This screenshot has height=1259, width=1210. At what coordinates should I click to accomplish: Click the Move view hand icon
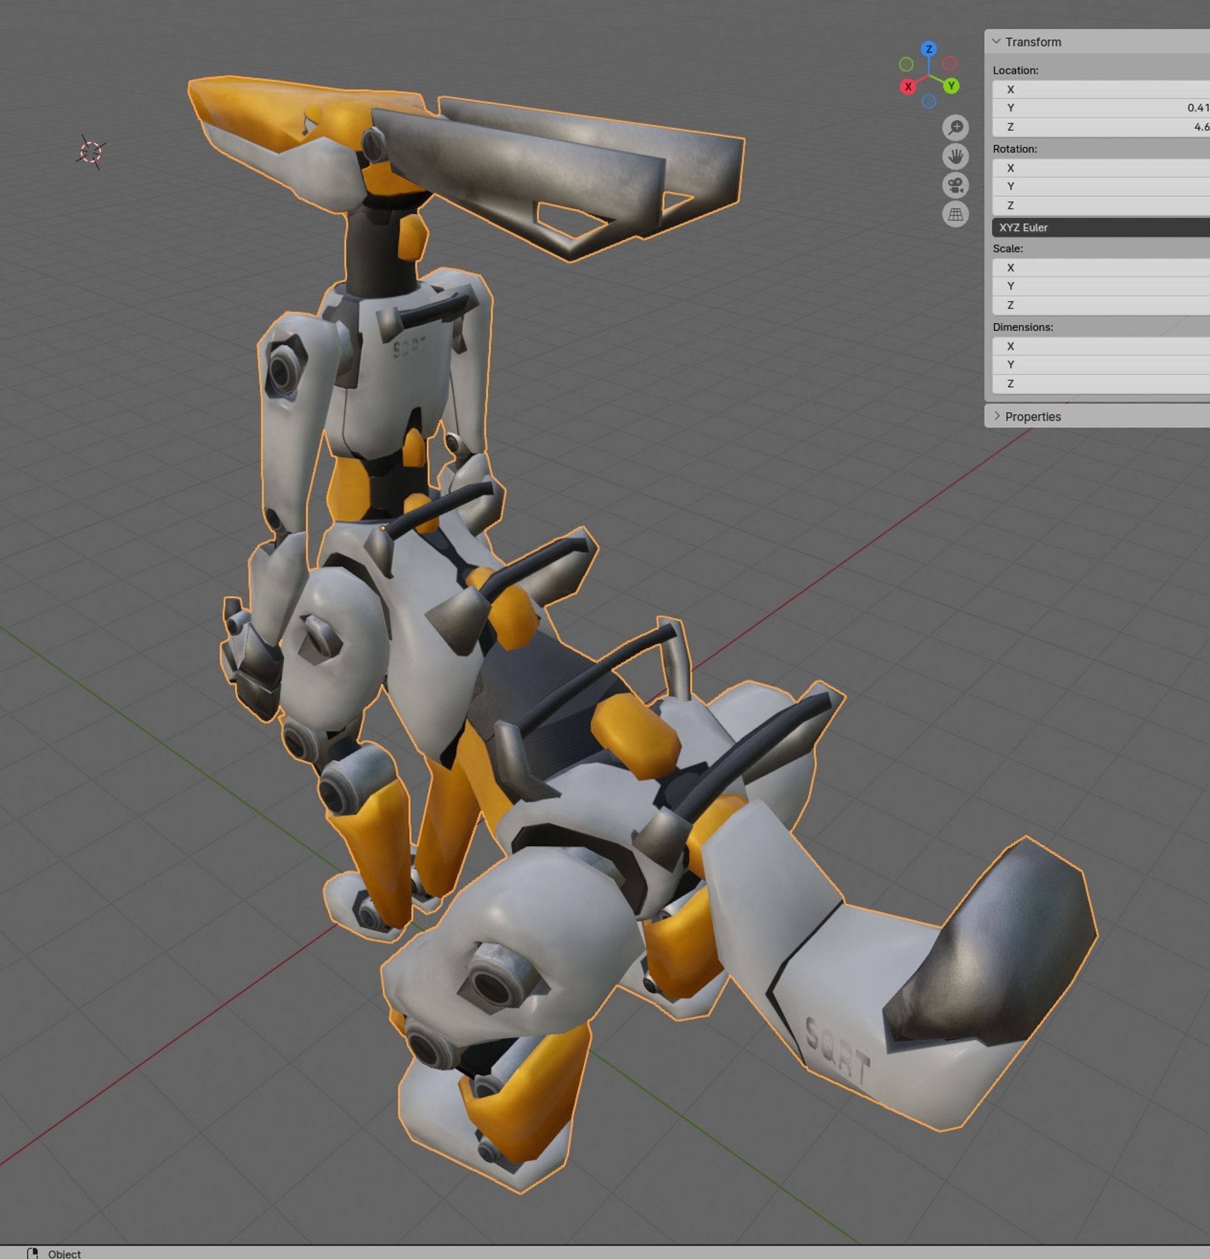pyautogui.click(x=956, y=156)
